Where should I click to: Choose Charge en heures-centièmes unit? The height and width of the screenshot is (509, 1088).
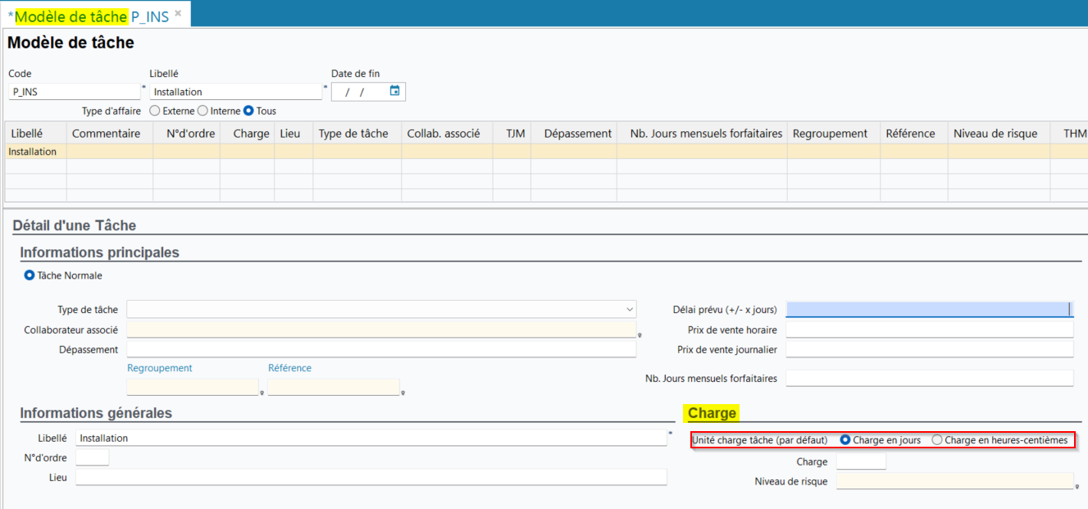[937, 440]
